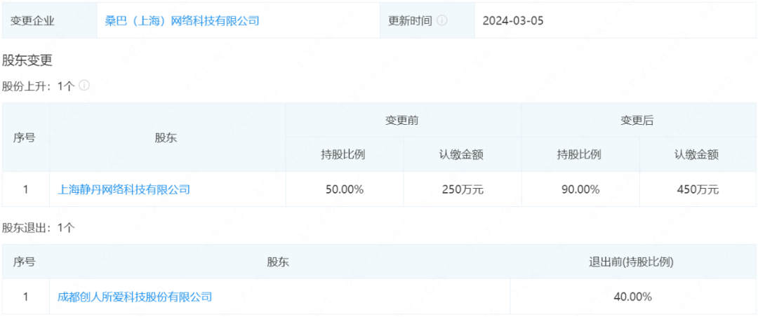
Task: Select the 90.00% cell
Action: click(x=580, y=189)
